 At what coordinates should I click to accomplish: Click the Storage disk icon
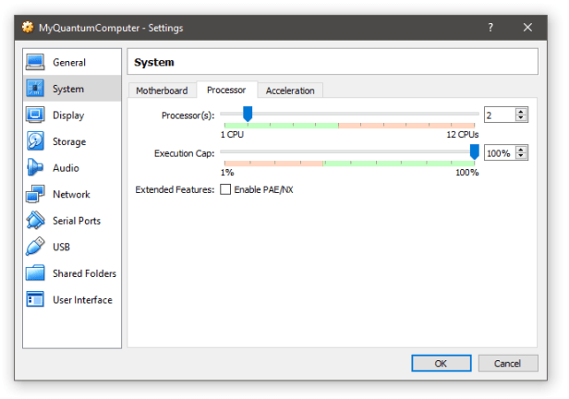[x=36, y=142]
